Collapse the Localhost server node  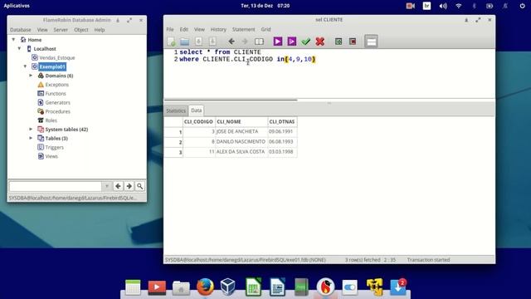click(19, 48)
